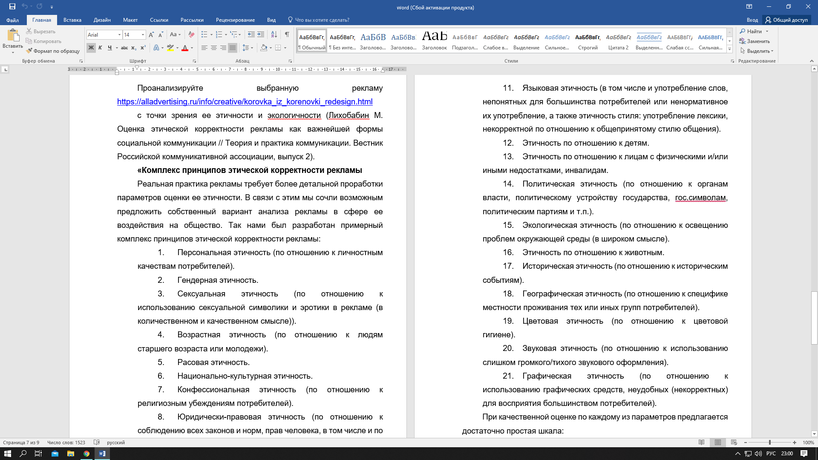Click the clear formatting eraser icon
818x460 pixels.
click(191, 34)
